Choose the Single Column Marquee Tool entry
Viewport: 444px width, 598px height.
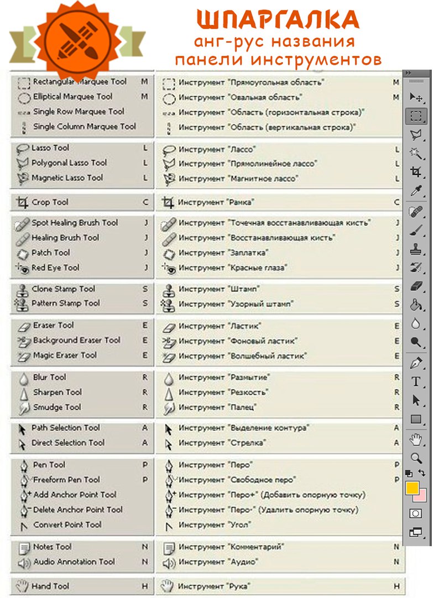pyautogui.click(x=82, y=127)
